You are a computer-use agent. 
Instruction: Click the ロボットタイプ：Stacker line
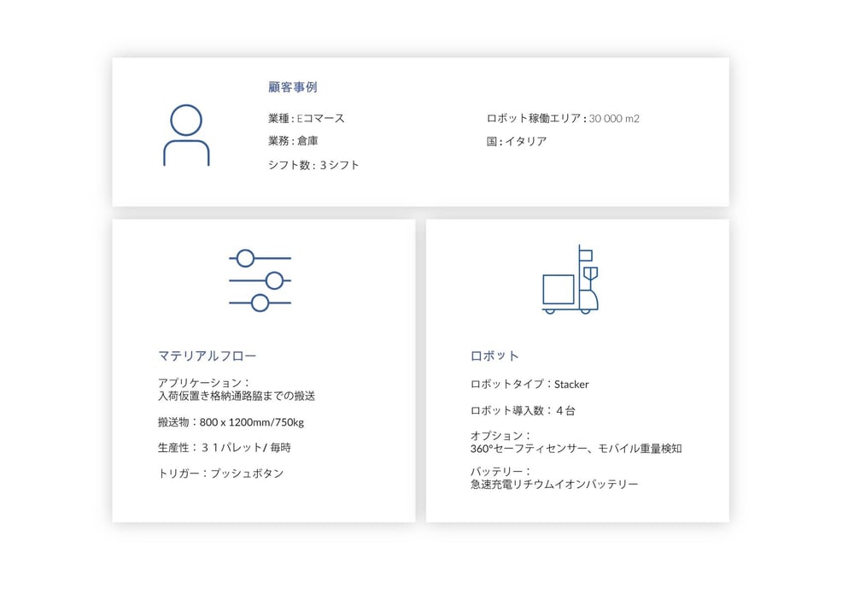529,384
